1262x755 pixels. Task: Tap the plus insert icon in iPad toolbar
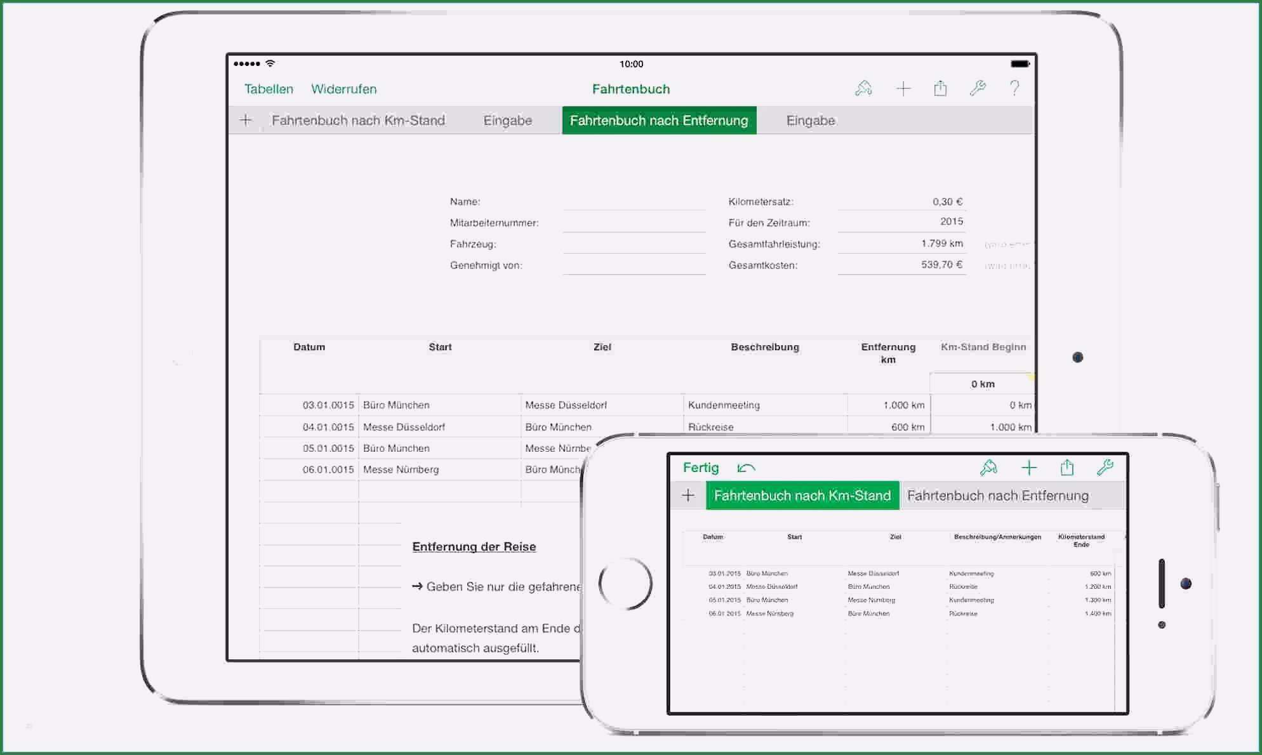(903, 89)
